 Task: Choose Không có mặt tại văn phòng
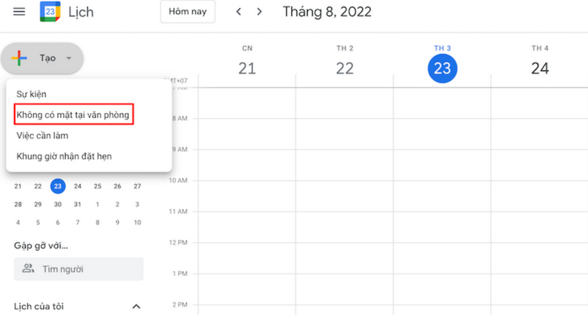73,115
